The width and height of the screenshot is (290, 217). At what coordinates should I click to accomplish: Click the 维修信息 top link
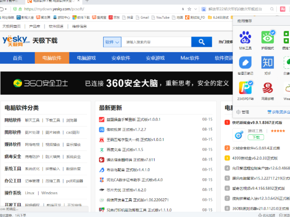click(x=80, y=26)
